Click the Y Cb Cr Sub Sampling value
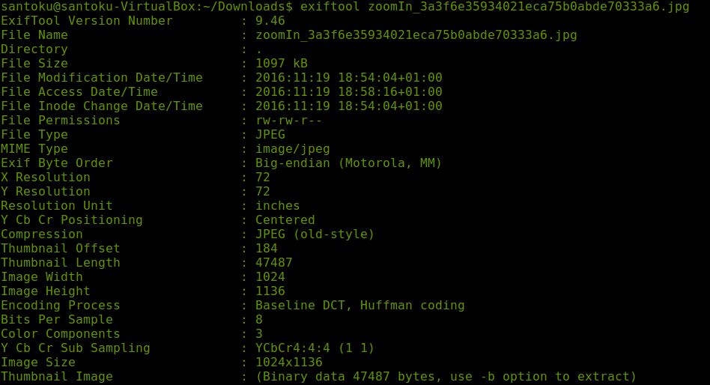Screen dimensions: 710x385 [315, 348]
